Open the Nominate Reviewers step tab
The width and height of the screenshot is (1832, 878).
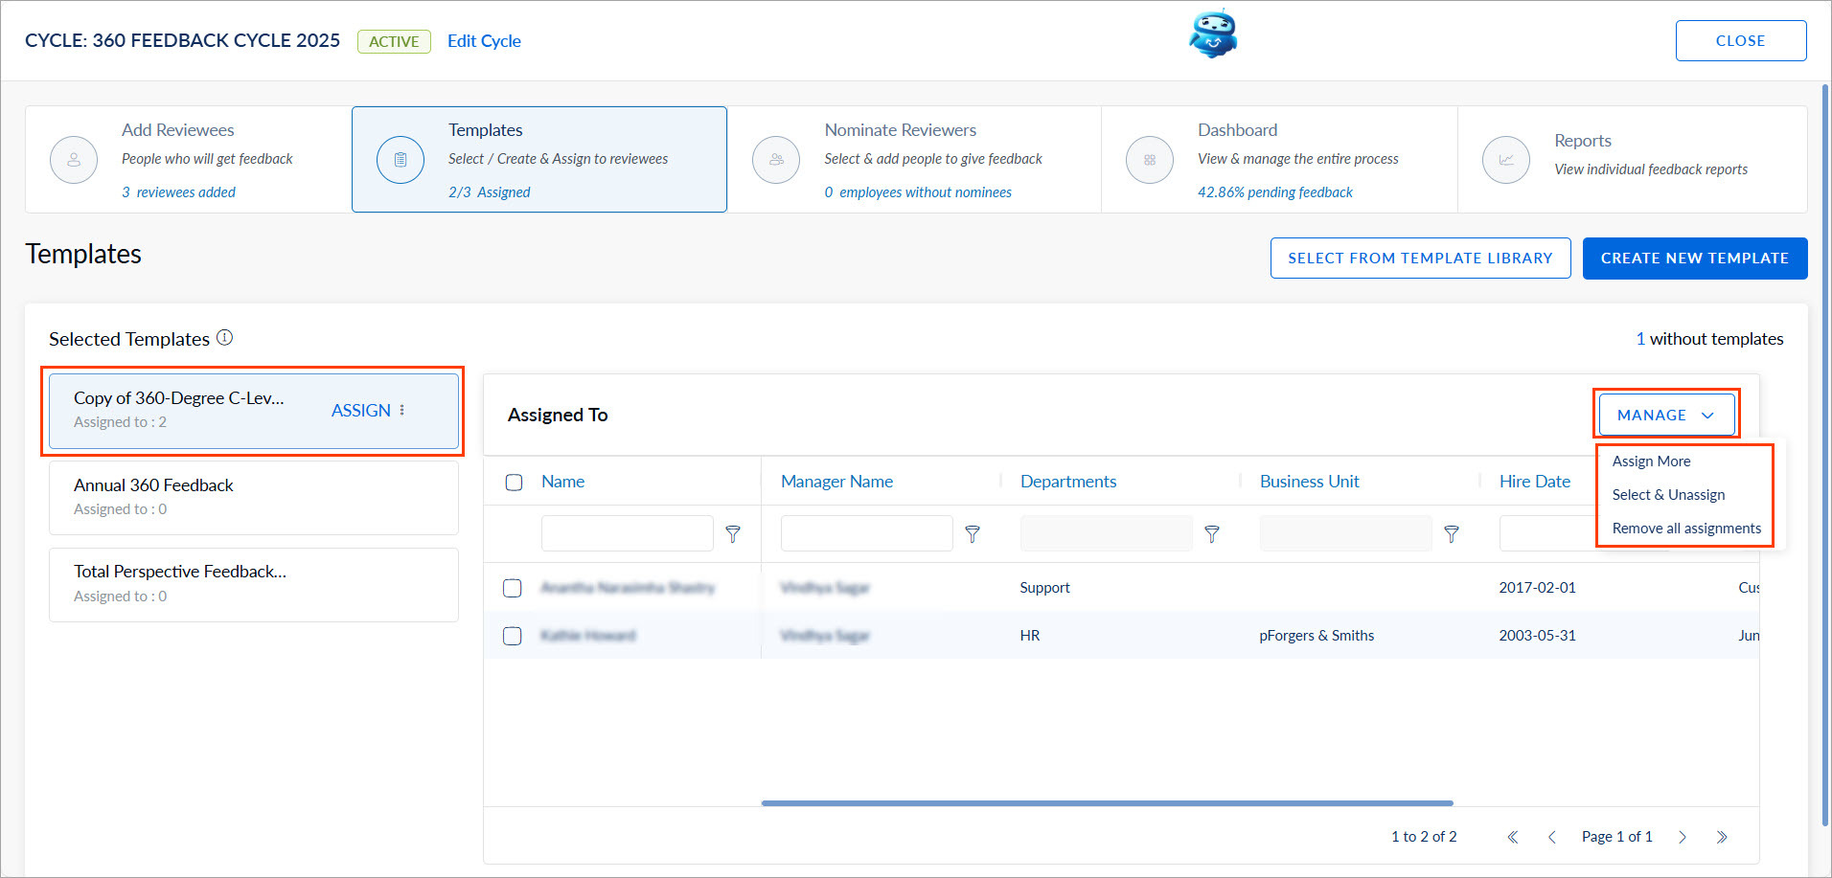[914, 160]
